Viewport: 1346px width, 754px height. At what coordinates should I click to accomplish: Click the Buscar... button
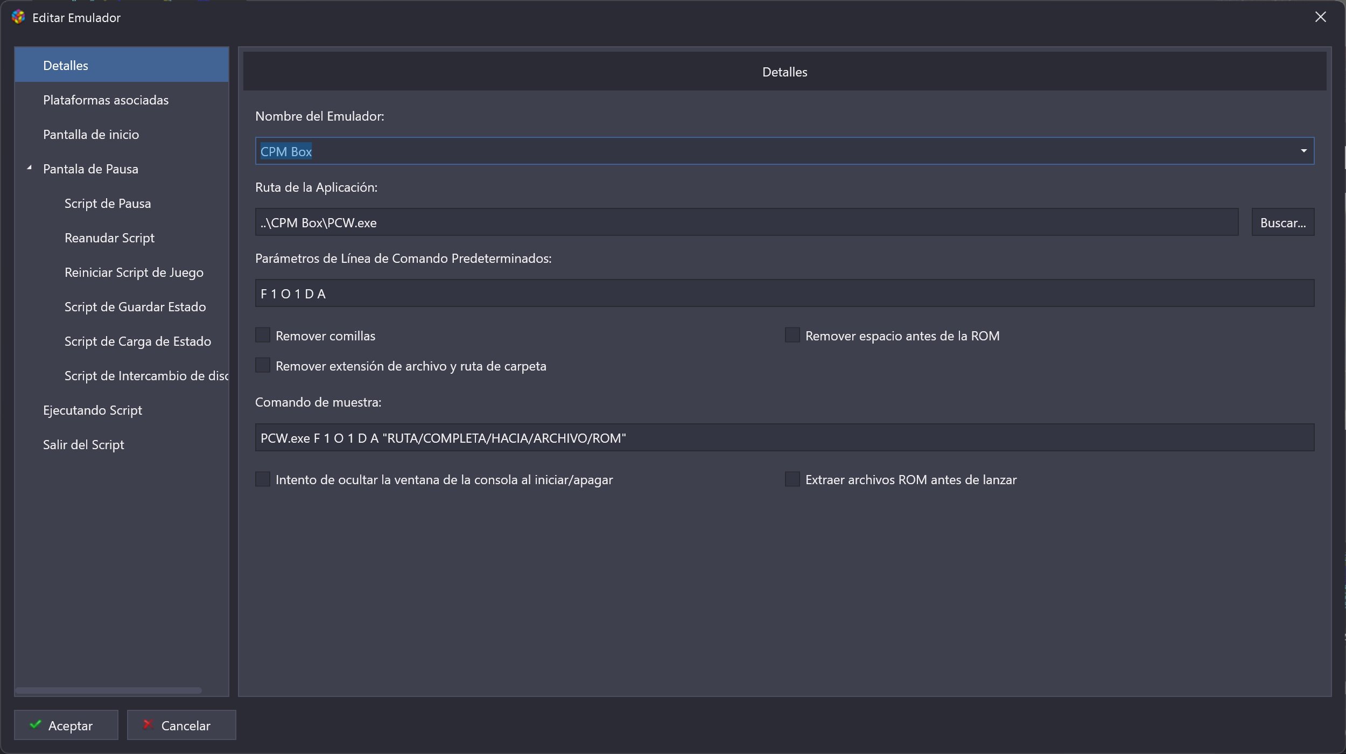point(1283,222)
